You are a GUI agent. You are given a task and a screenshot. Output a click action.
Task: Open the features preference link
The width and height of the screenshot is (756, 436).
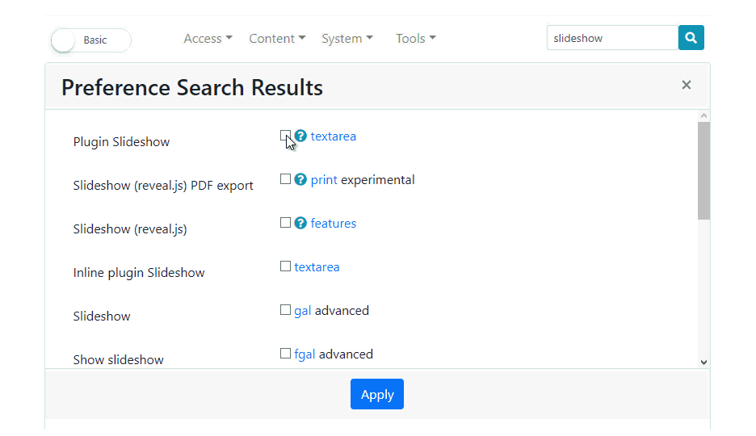coord(333,224)
